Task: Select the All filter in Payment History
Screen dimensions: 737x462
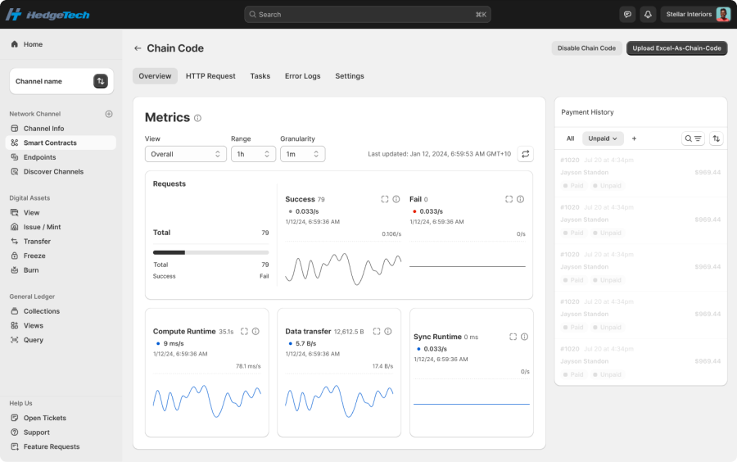Action: [570, 138]
